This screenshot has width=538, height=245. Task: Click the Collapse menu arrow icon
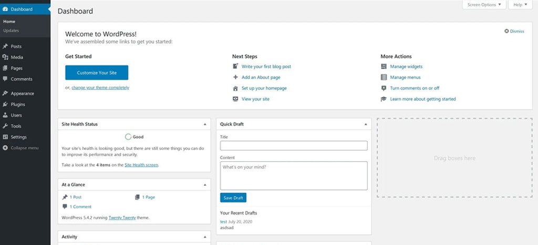[5, 148]
